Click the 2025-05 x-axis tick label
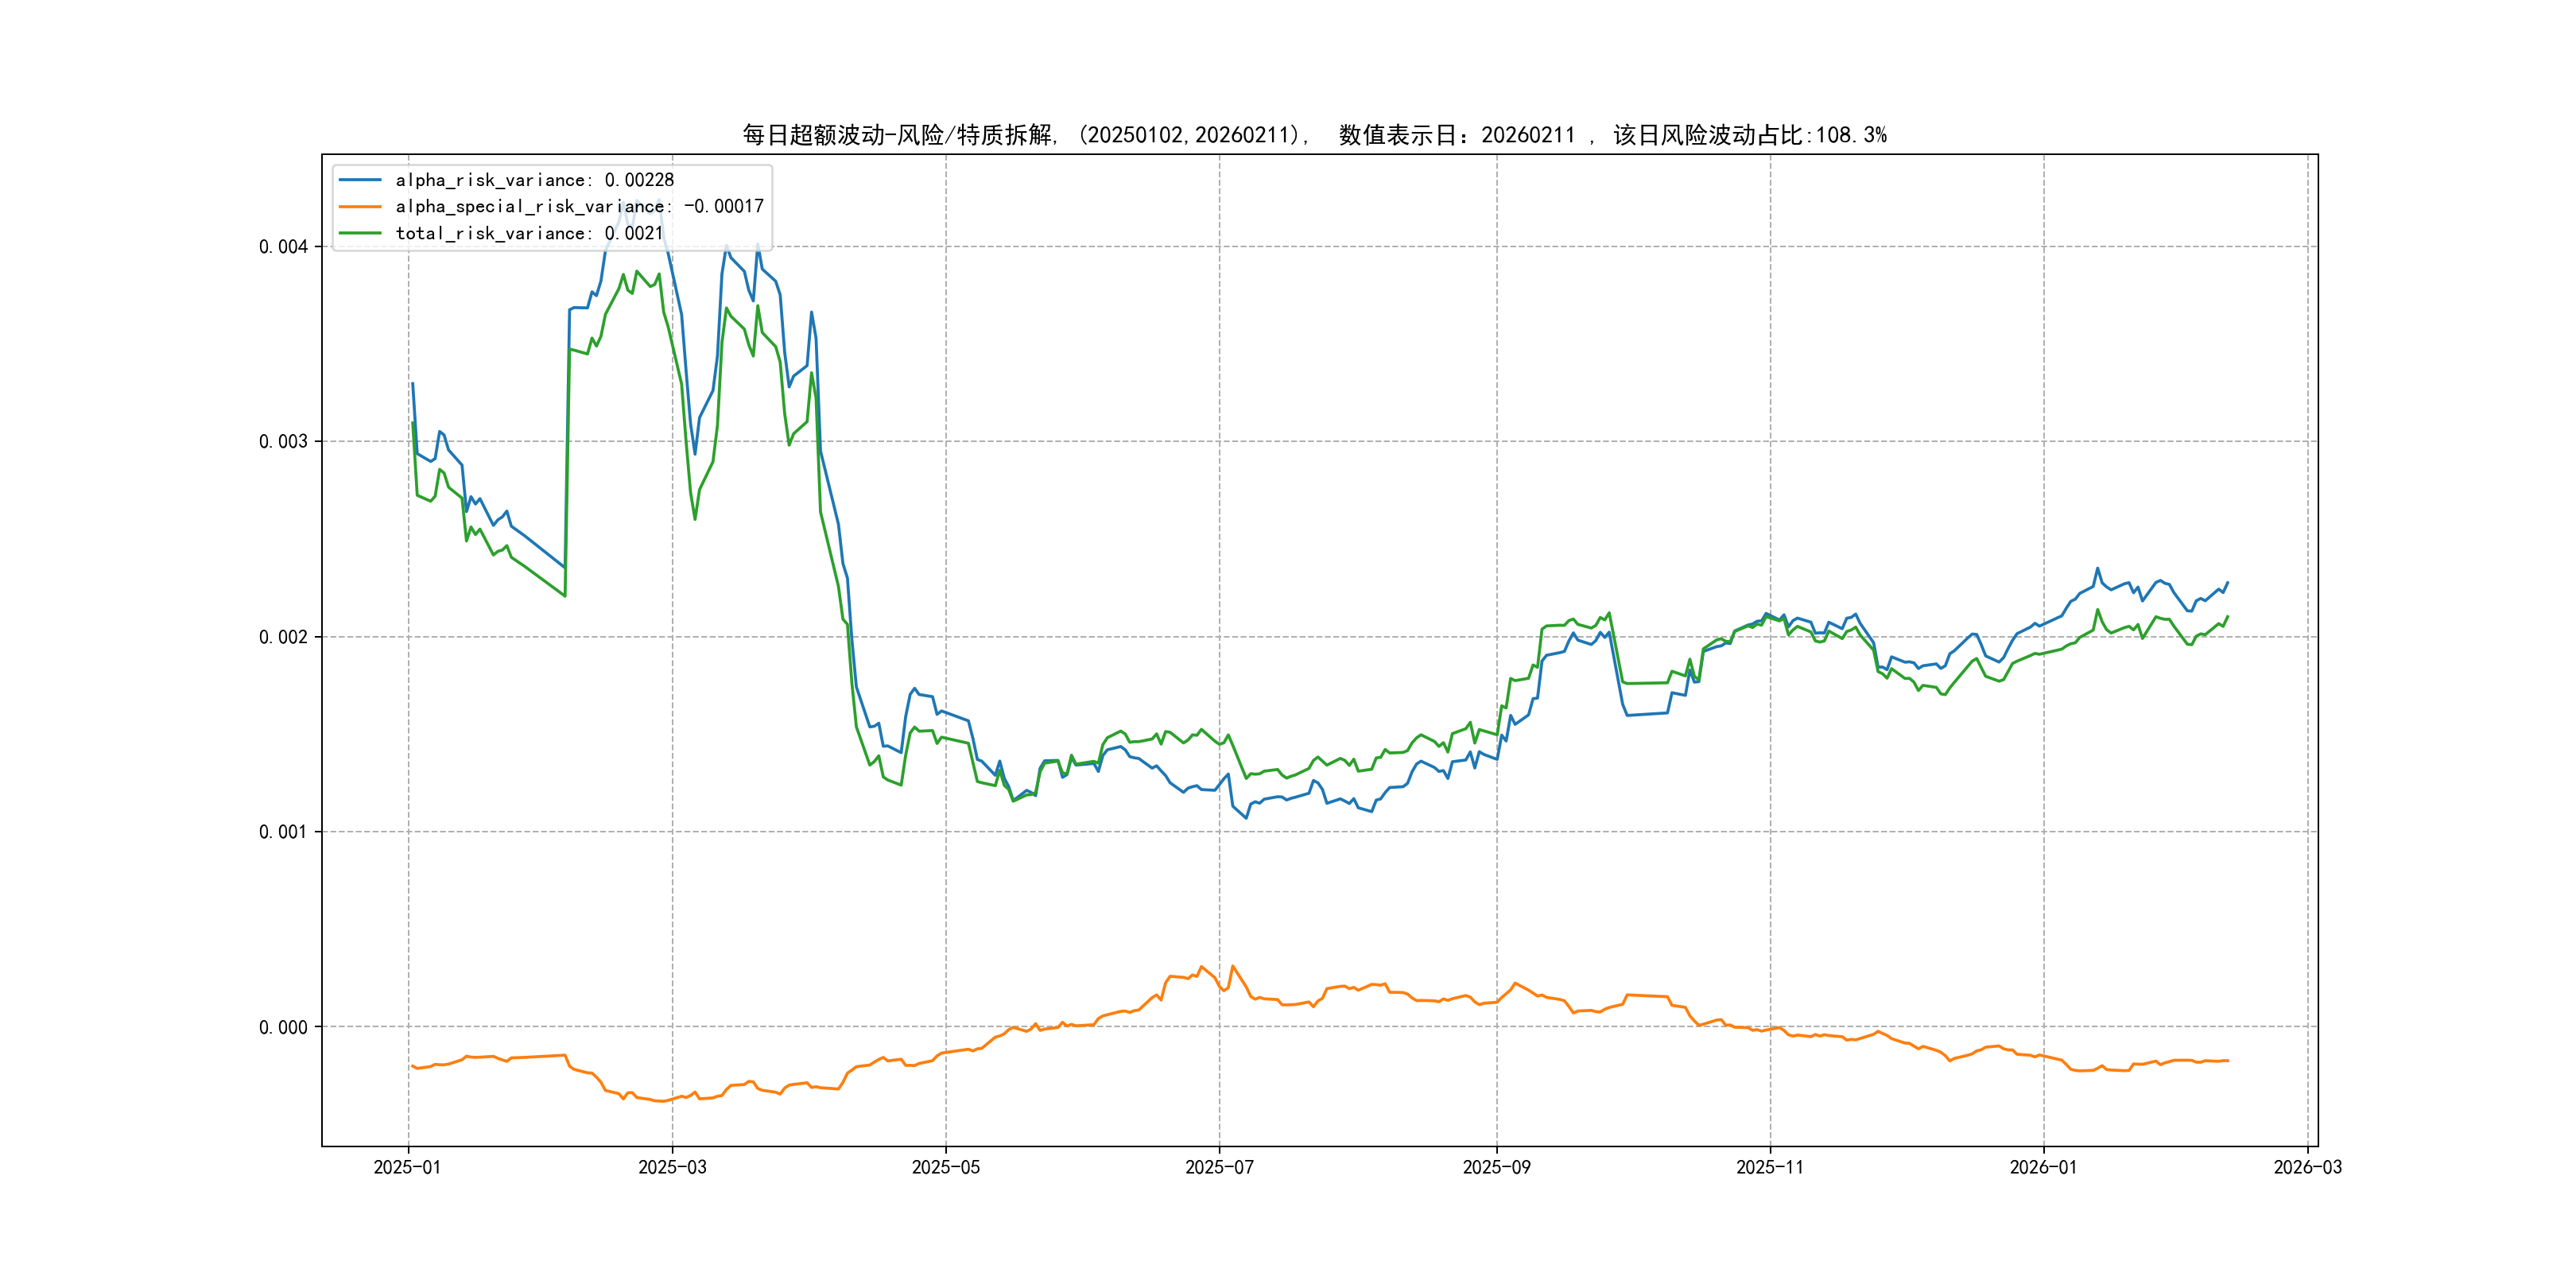Viewport: 2576px width, 1288px height. coord(945,1167)
